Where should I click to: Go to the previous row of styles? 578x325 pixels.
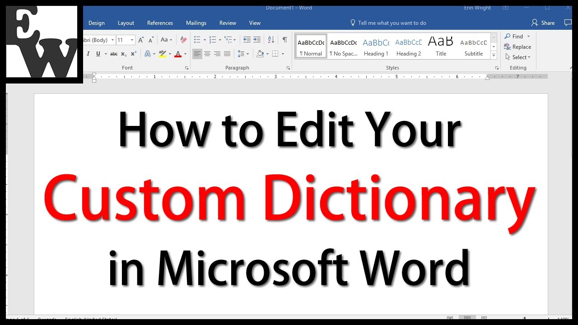[494, 38]
